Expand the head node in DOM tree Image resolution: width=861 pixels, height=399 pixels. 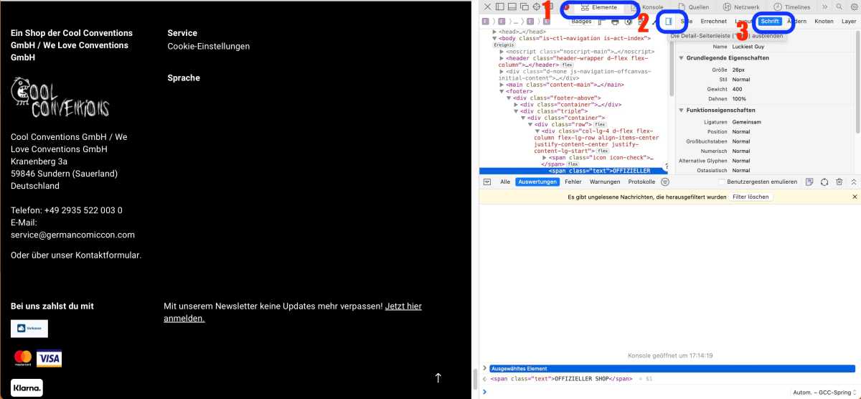495,32
